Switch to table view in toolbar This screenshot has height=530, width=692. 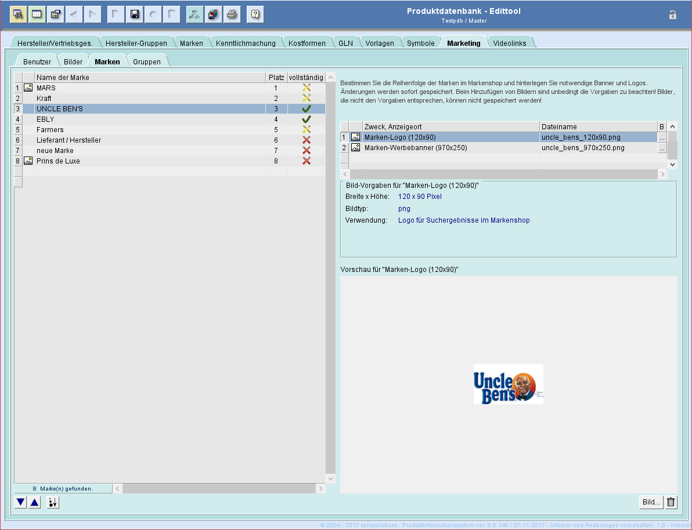pyautogui.click(x=37, y=14)
